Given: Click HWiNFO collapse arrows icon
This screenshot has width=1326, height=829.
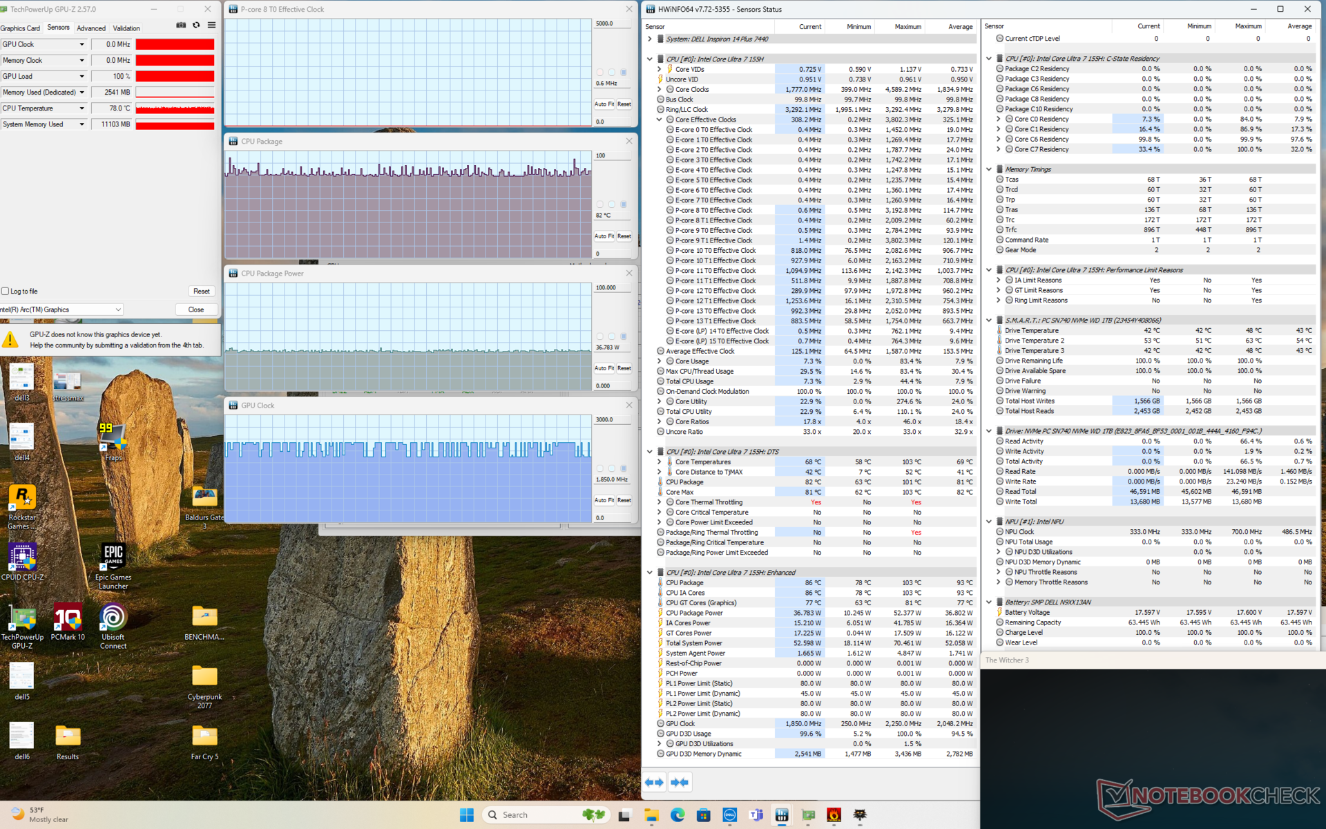Looking at the screenshot, I should tap(680, 782).
